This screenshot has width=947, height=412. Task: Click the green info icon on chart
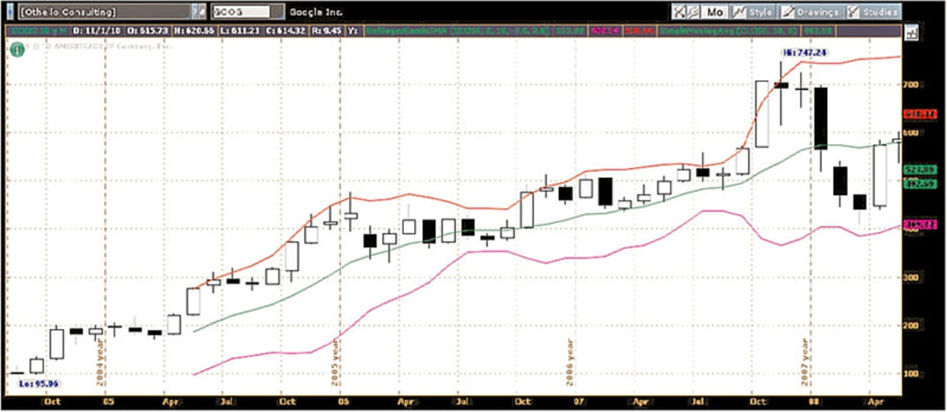pos(17,49)
